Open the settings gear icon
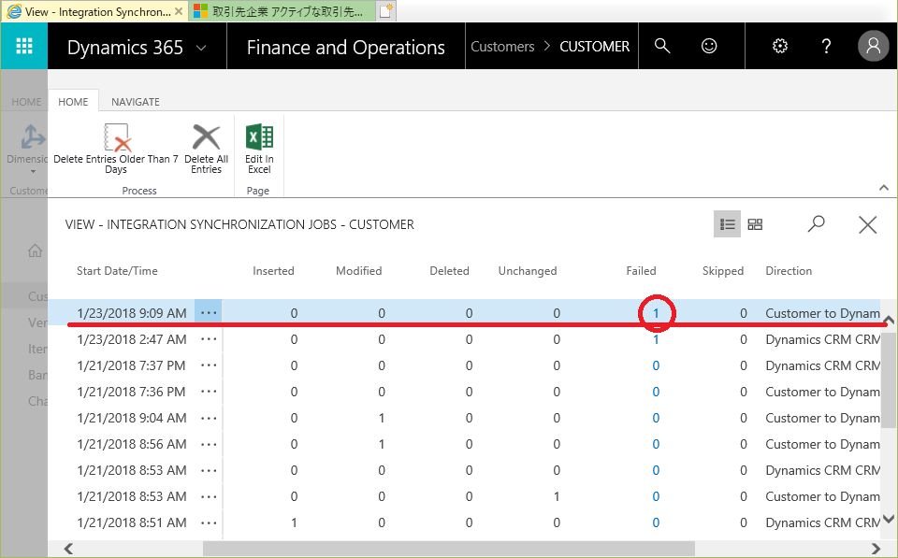Image resolution: width=898 pixels, height=558 pixels. 780,46
